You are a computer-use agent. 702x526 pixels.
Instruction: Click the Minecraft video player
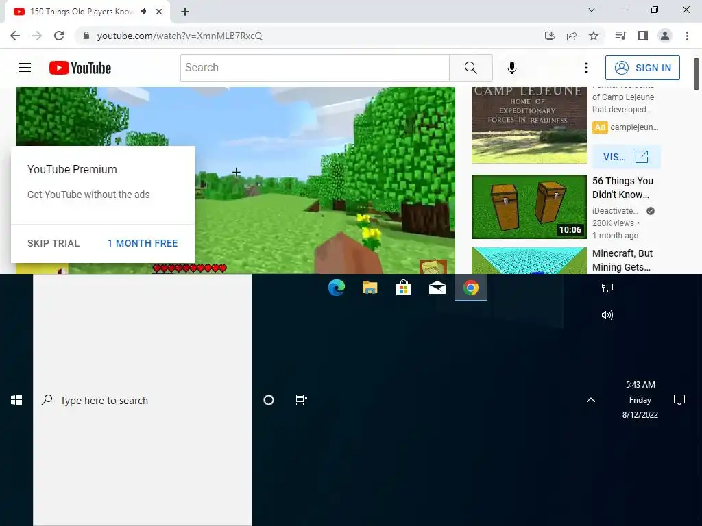[325, 180]
